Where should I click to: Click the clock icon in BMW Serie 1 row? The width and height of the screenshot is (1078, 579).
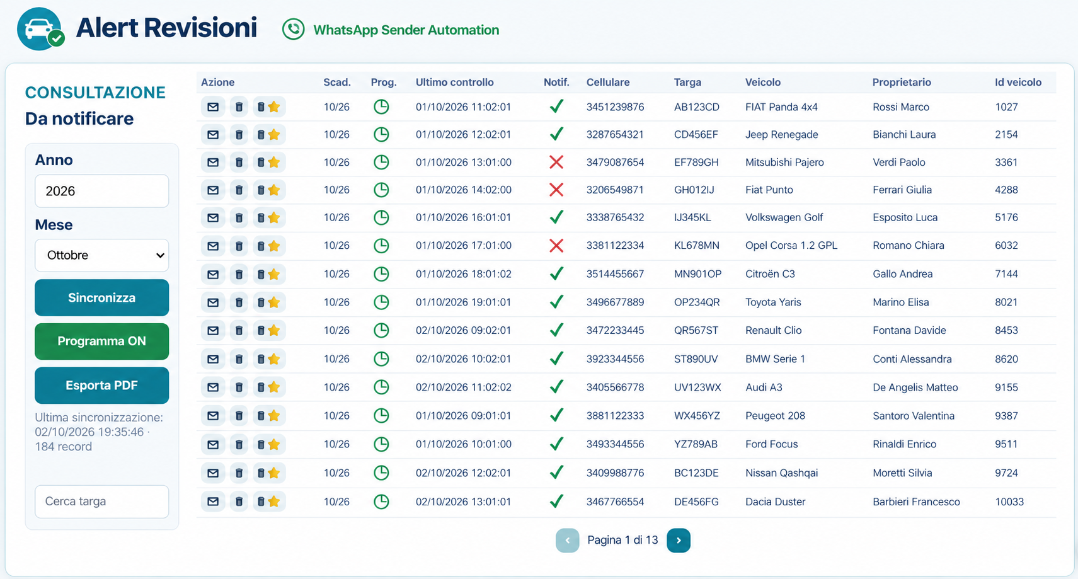click(381, 359)
